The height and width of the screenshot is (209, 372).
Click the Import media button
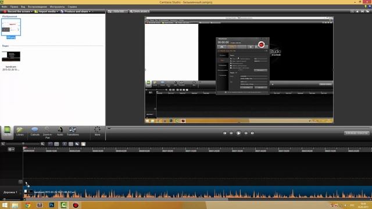[x=45, y=12]
